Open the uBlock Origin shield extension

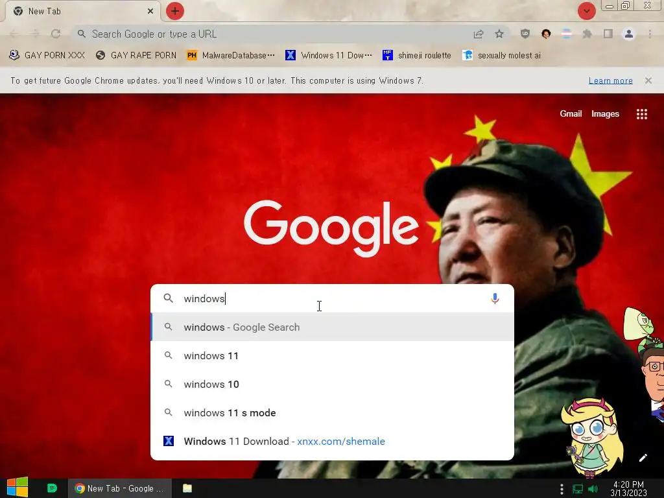click(525, 34)
